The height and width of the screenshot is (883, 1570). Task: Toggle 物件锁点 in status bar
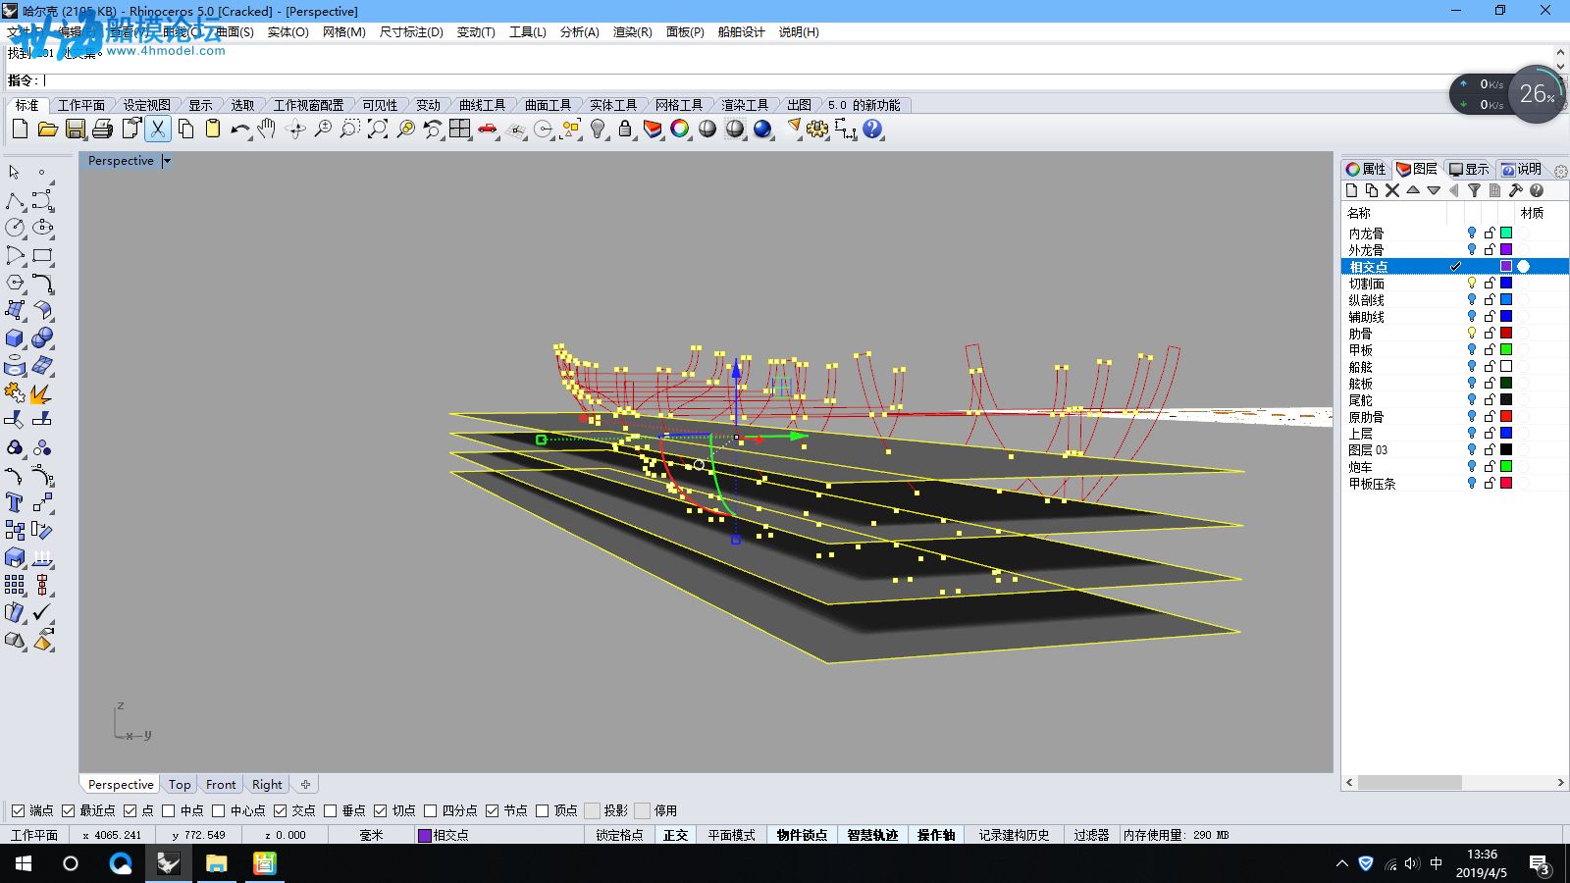[x=802, y=835]
